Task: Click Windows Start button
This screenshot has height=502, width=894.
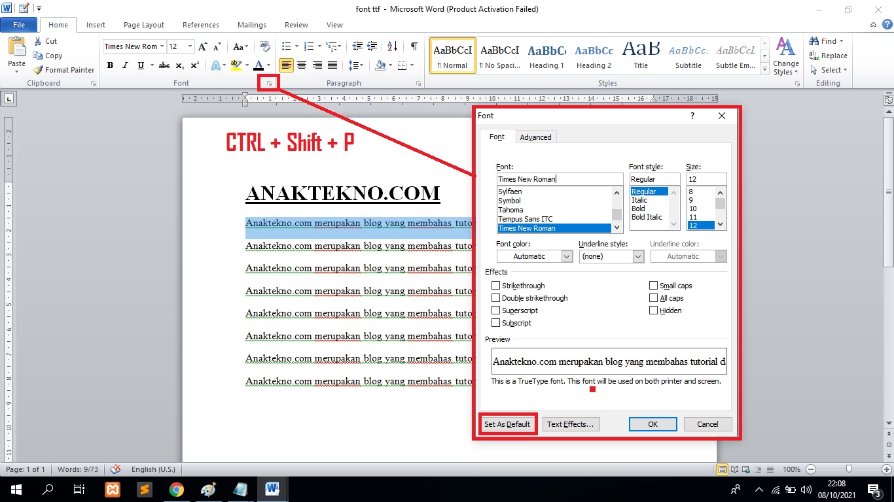Action: (16, 489)
